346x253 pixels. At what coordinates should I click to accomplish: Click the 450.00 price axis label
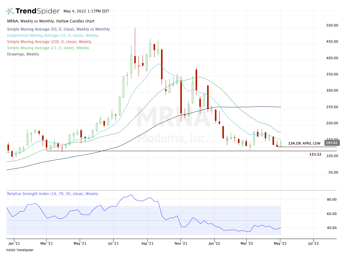(x=332, y=41)
